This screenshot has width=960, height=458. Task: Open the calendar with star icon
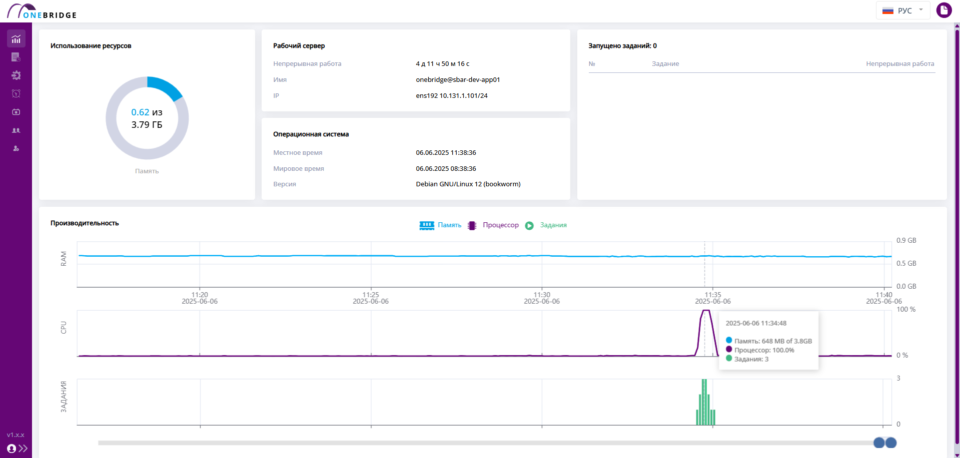tap(16, 112)
